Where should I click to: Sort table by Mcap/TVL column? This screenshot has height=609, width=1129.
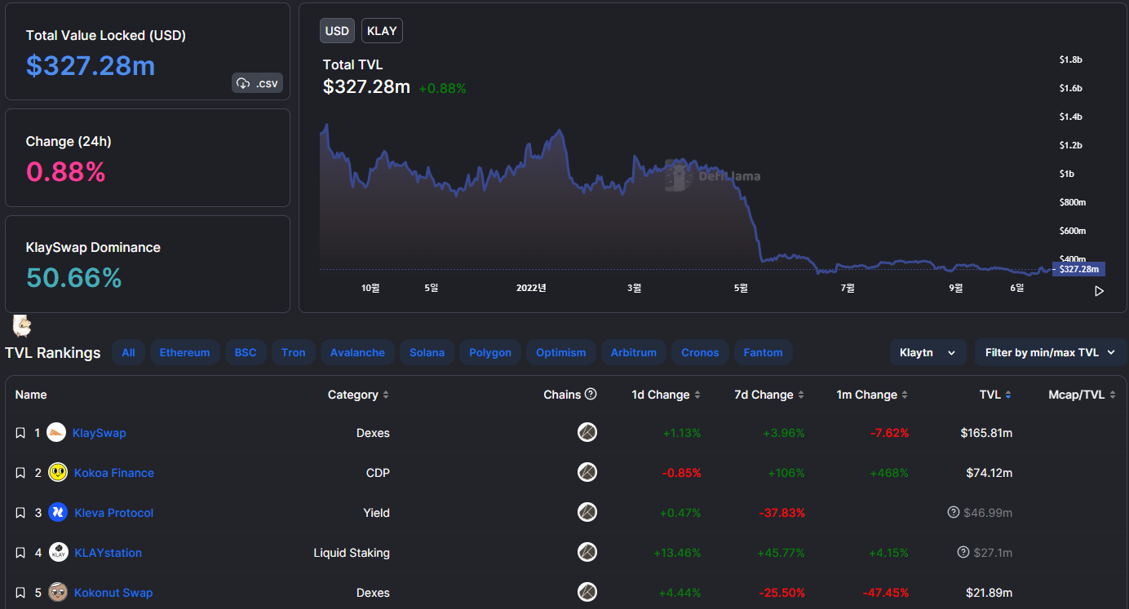[1082, 395]
